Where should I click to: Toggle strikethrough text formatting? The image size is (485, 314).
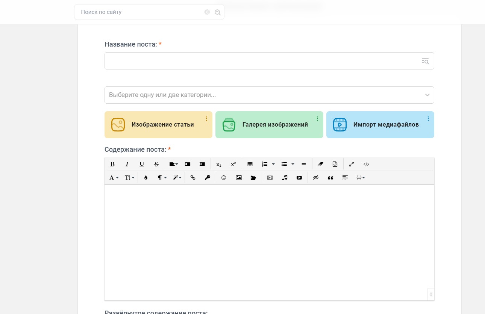pos(156,164)
